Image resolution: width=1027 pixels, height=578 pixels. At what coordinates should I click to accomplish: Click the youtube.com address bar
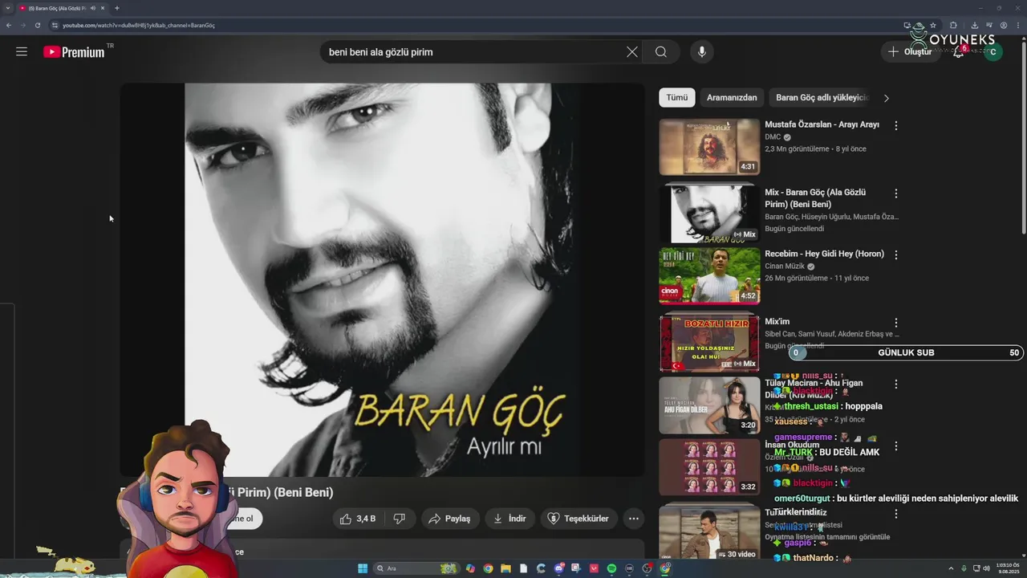(x=481, y=25)
